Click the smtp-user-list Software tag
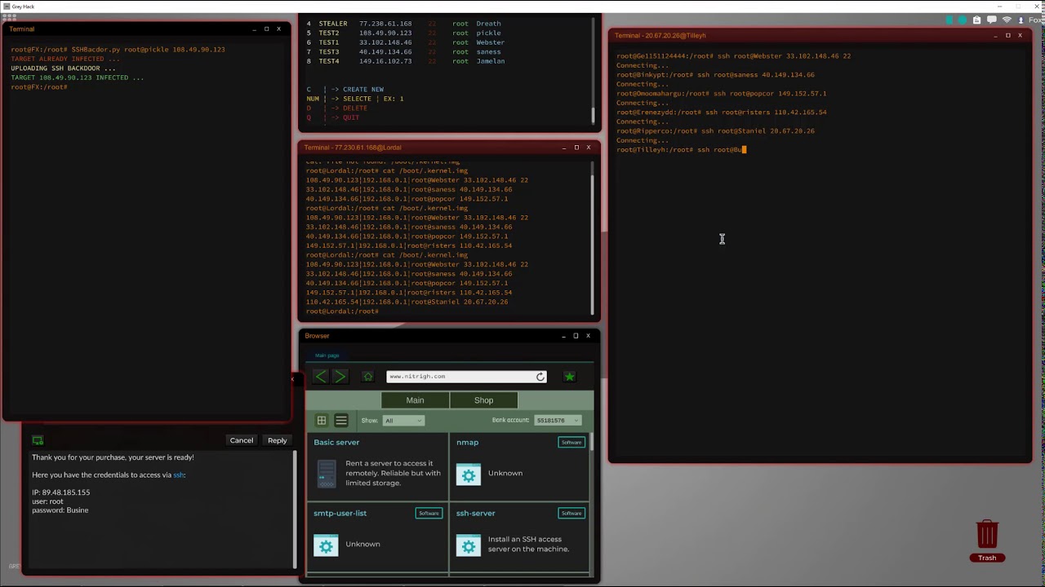 click(x=429, y=514)
